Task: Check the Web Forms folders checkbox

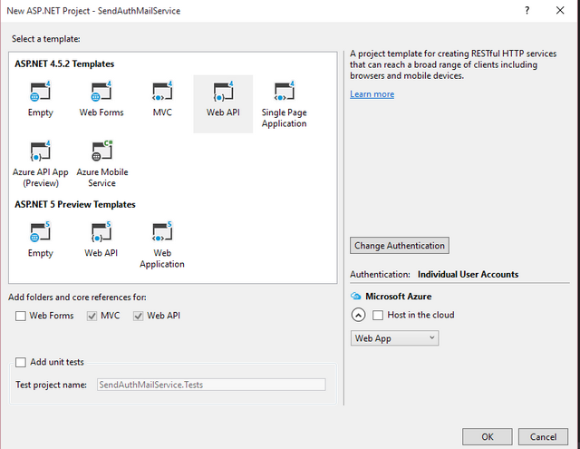Action: pyautogui.click(x=21, y=316)
